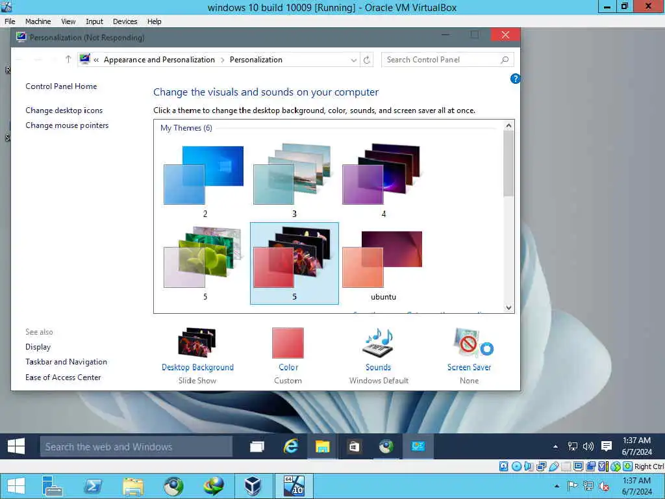The width and height of the screenshot is (665, 499).
Task: Click the blue help question mark icon
Action: 515,79
